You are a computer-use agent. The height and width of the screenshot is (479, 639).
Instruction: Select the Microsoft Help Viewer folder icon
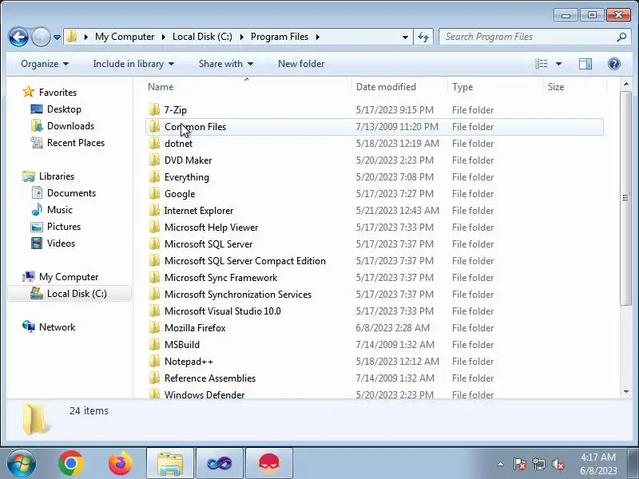click(x=154, y=227)
